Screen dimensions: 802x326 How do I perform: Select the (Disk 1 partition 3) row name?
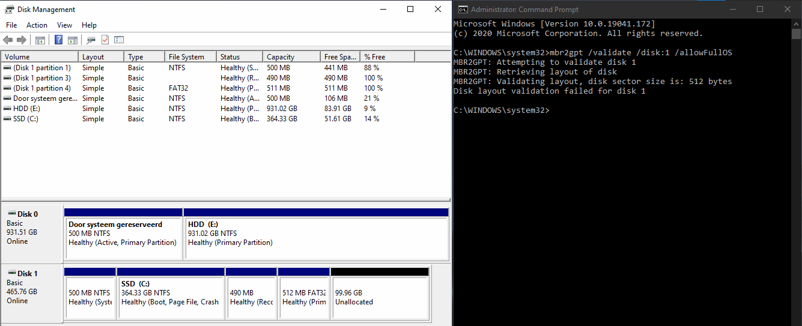tap(42, 78)
